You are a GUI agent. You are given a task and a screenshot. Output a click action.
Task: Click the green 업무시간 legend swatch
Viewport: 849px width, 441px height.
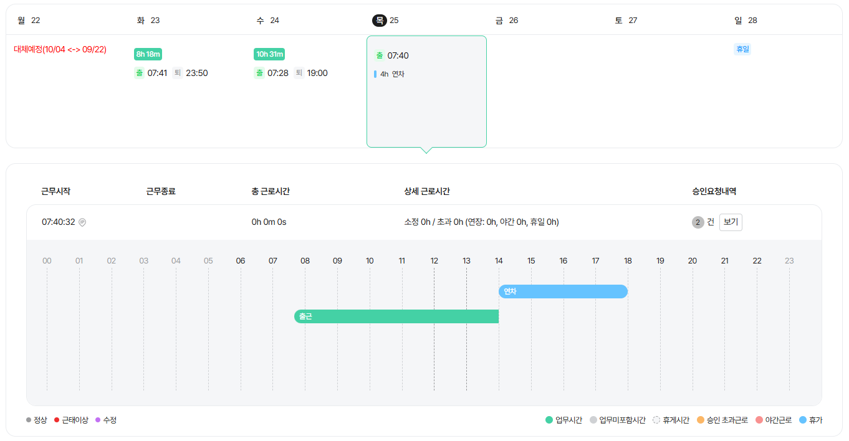549,420
